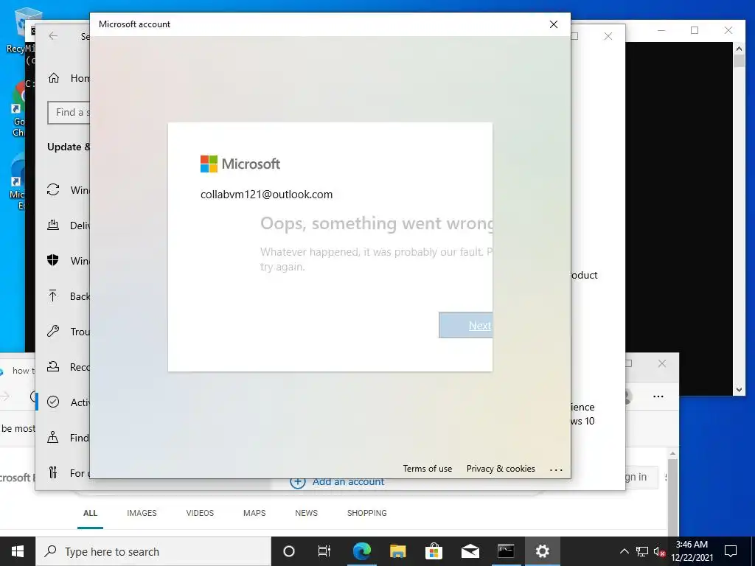The width and height of the screenshot is (755, 566).
Task: Open Microsoft Store from taskbar
Action: [x=434, y=551]
